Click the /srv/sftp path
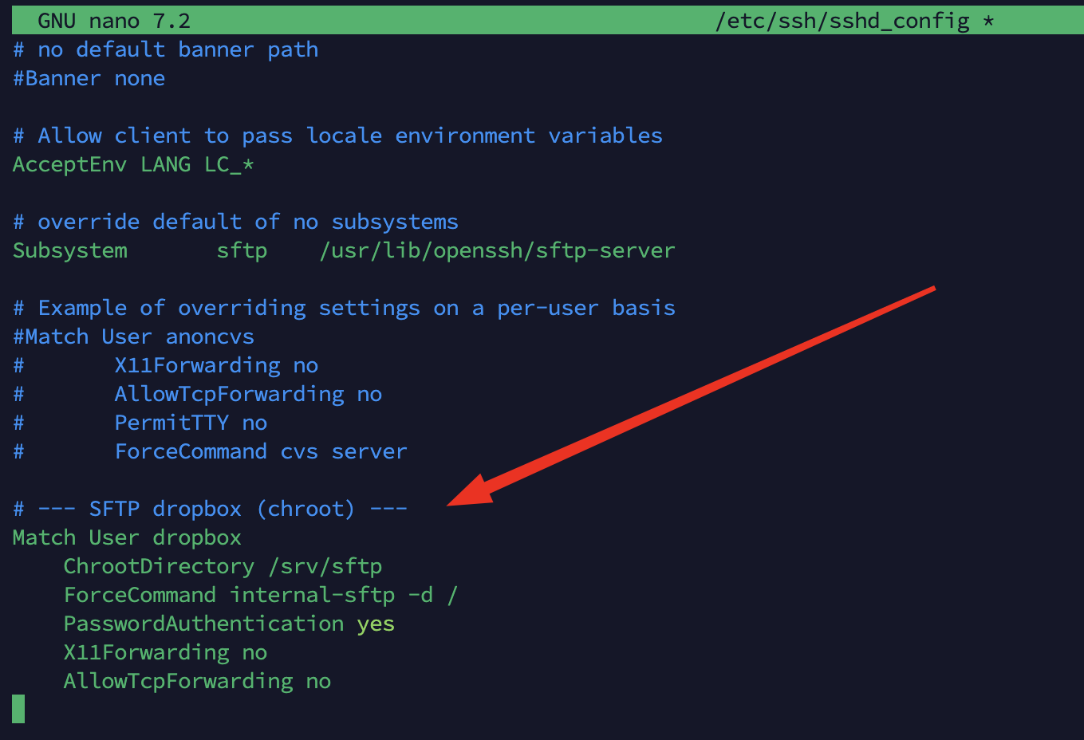This screenshot has height=740, width=1084. point(325,566)
